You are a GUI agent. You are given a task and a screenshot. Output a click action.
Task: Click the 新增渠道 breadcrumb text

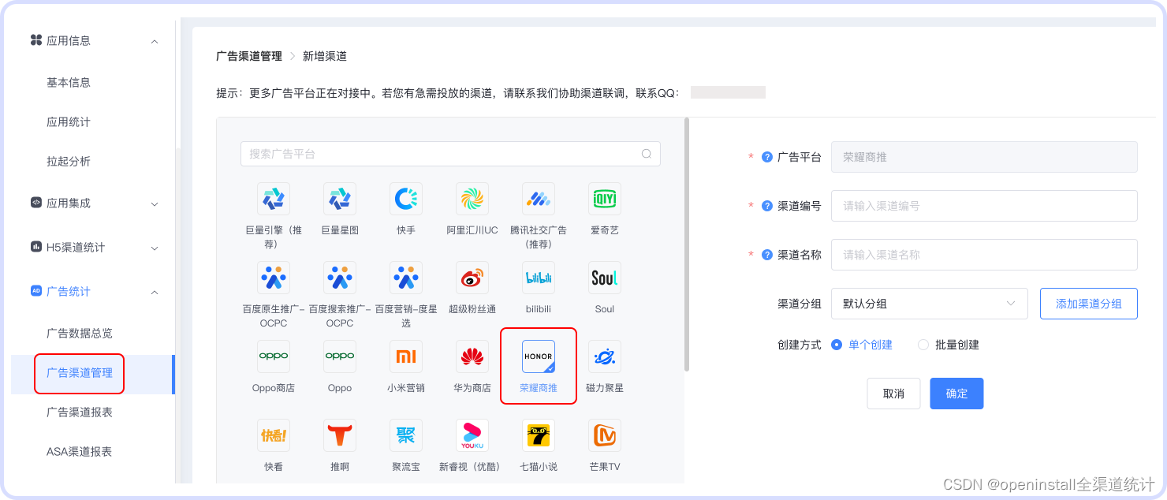click(325, 56)
